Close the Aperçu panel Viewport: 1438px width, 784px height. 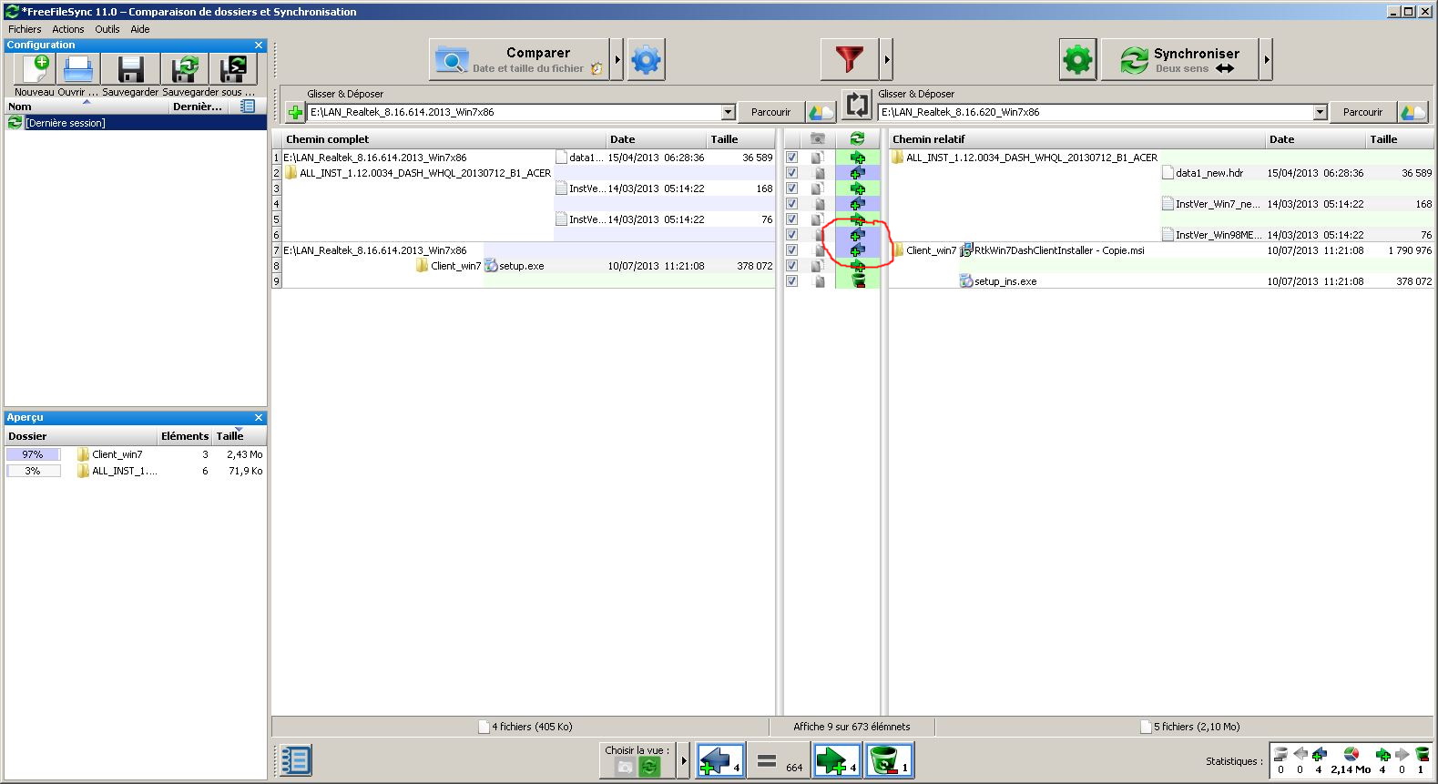pyautogui.click(x=259, y=418)
